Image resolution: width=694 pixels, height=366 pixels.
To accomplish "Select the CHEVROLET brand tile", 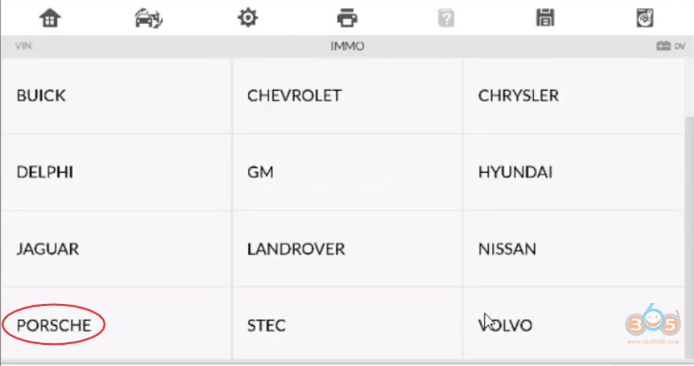I will pos(347,96).
